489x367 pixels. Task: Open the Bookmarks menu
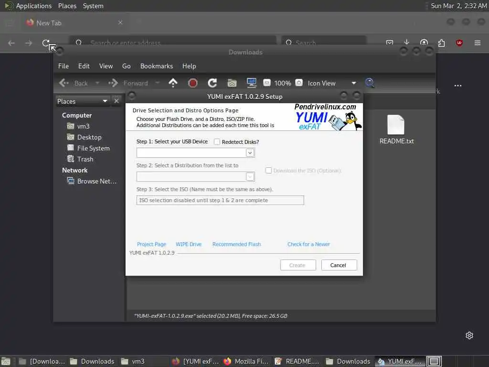pos(157,66)
